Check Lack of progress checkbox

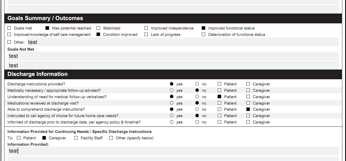click(x=146, y=34)
